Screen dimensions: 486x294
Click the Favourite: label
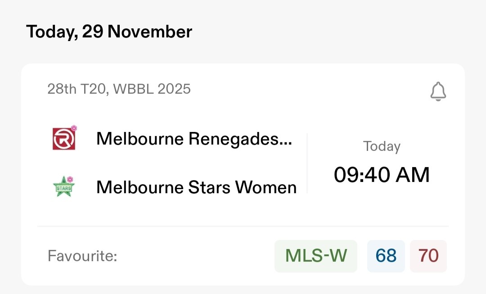coord(82,257)
